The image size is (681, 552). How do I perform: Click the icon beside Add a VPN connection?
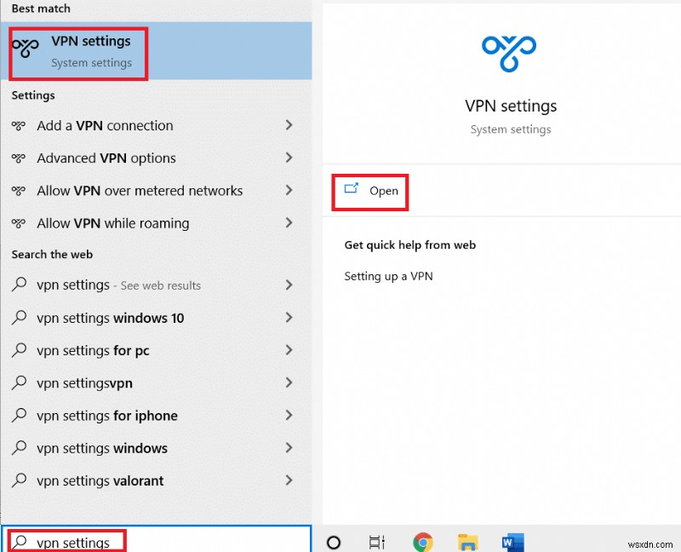19,125
